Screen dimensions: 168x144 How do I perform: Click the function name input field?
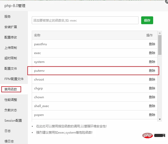pos(85,20)
